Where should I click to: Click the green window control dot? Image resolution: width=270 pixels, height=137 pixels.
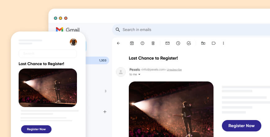(56, 18)
